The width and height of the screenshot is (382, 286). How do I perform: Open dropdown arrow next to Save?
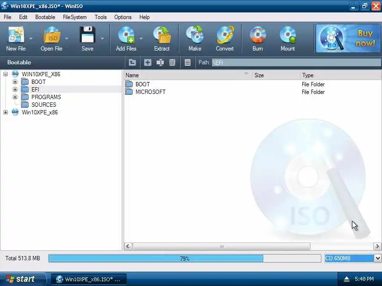pos(102,39)
